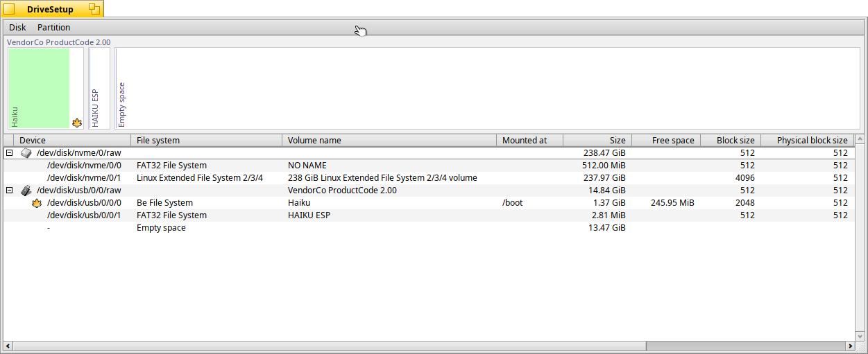Collapse the /dev/disk/usb/0/0/raw tree node
The height and width of the screenshot is (354, 868).
pos(10,191)
